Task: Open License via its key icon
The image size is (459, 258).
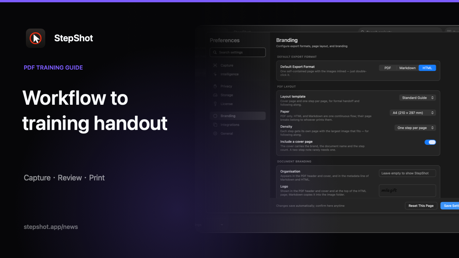Action: pyautogui.click(x=215, y=104)
